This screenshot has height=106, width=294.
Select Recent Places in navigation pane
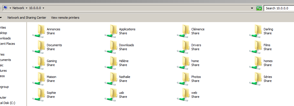[7, 44]
